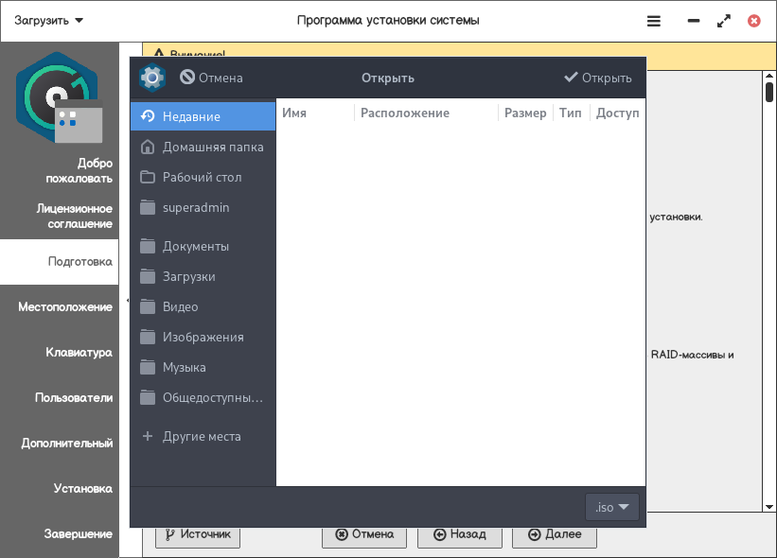The height and width of the screenshot is (558, 777).
Task: Expand the .iso file type filter dropdown
Action: click(612, 507)
